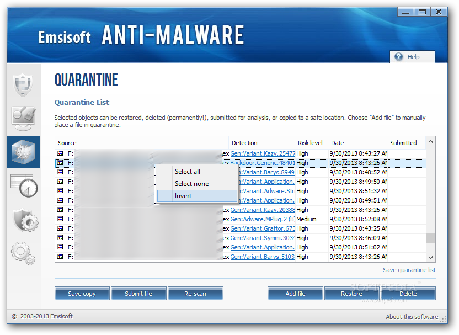Select the date cell 9/30/2013 8:48:52 AM

pos(358,172)
